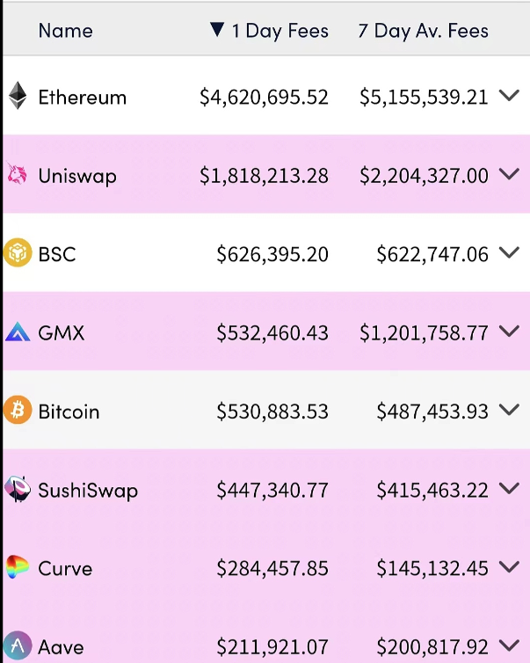The image size is (530, 663).
Task: Click the GMX blue triangle icon
Action: tap(18, 332)
